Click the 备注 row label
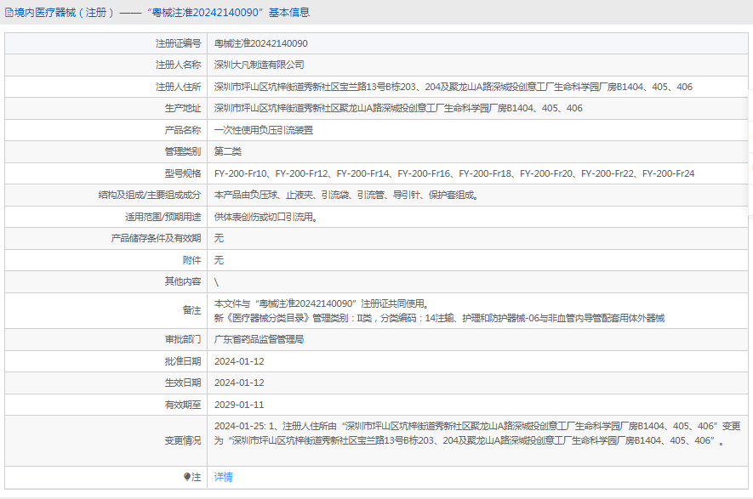 point(192,310)
